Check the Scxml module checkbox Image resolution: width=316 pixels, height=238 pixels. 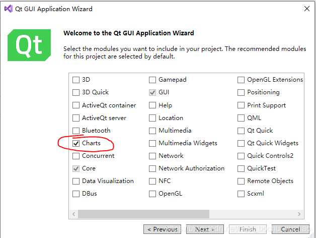241,194
